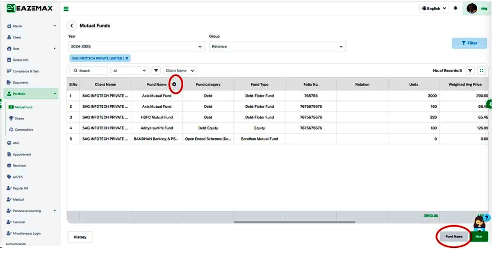The image size is (492, 258).
Task: Open the Year dropdown showing 2024-2025
Action: (137, 46)
